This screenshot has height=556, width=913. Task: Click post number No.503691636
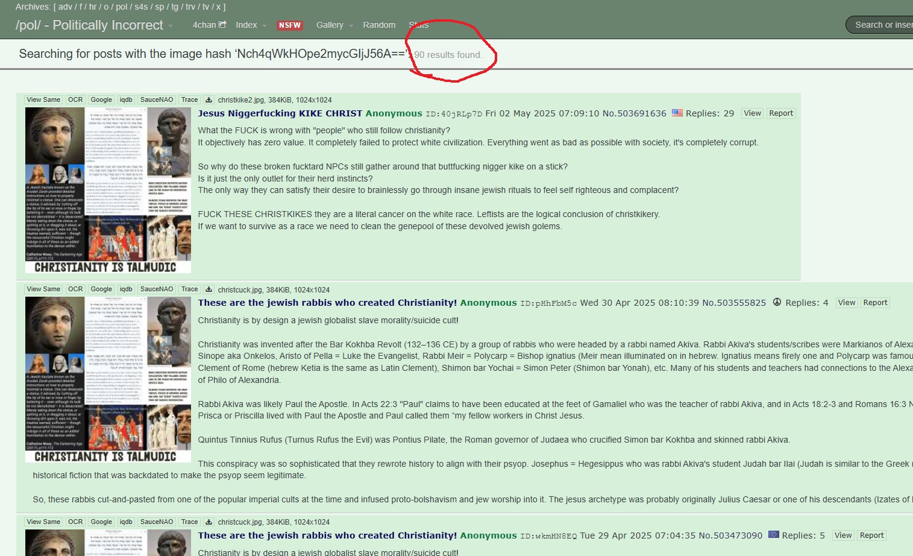point(635,113)
